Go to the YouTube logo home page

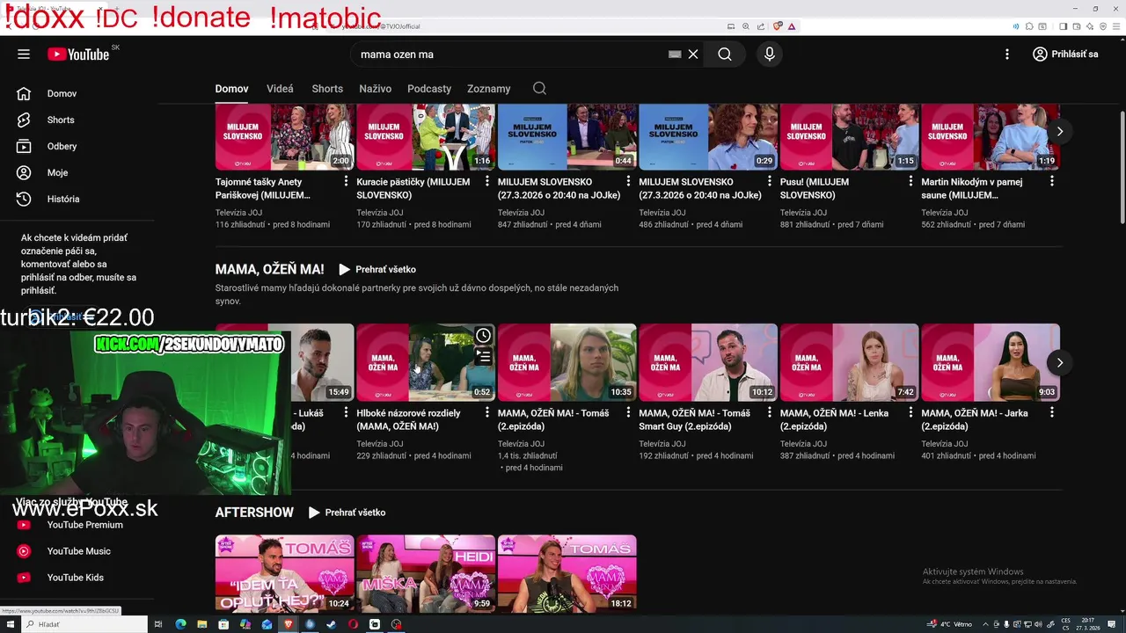coord(78,55)
